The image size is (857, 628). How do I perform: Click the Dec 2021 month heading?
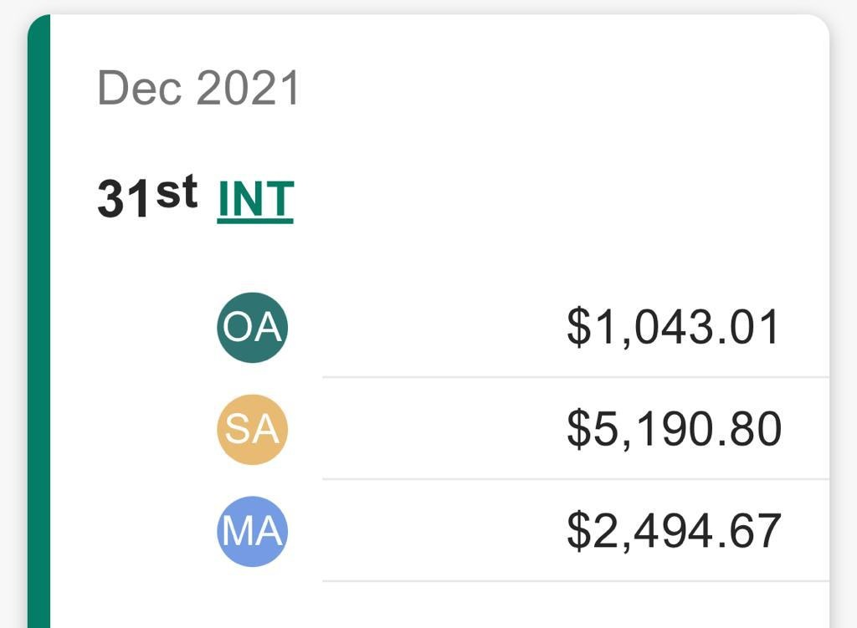(198, 88)
